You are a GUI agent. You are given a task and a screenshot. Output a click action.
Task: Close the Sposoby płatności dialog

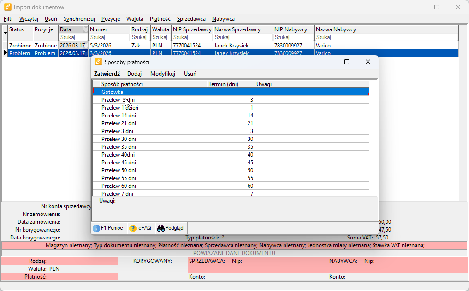[368, 62]
